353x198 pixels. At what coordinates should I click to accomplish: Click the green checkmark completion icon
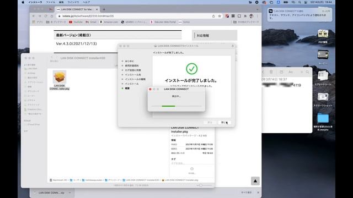pyautogui.click(x=191, y=69)
